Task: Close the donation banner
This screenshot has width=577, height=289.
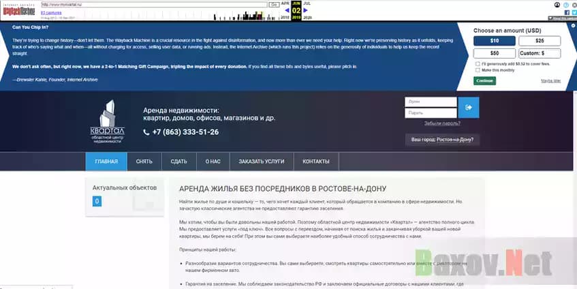Action: pyautogui.click(x=573, y=26)
